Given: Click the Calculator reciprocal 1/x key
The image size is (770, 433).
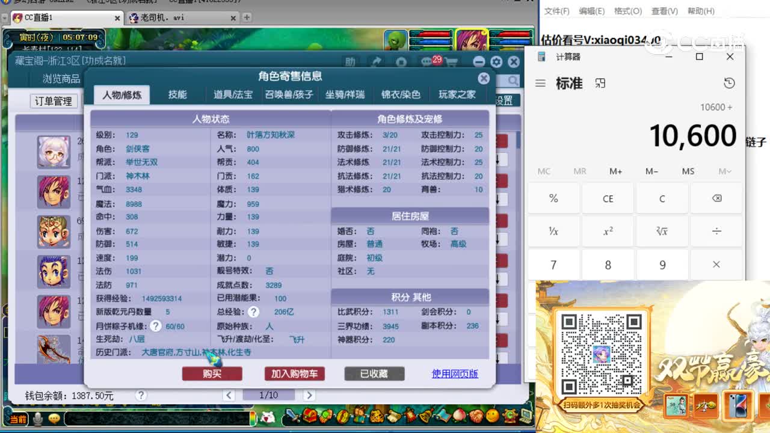Looking at the screenshot, I should pyautogui.click(x=554, y=232).
